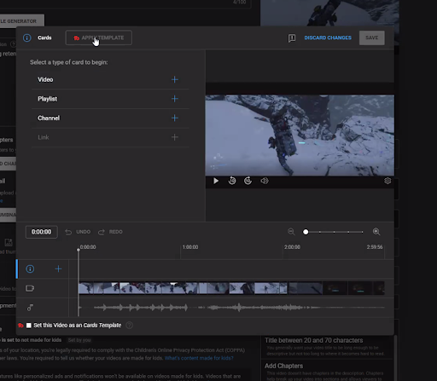Click the 2:59:56 end time label
The image size is (437, 381).
(x=375, y=247)
